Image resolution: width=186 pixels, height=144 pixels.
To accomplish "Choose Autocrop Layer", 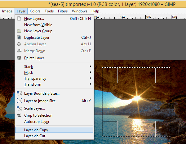I will [x=54, y=122].
